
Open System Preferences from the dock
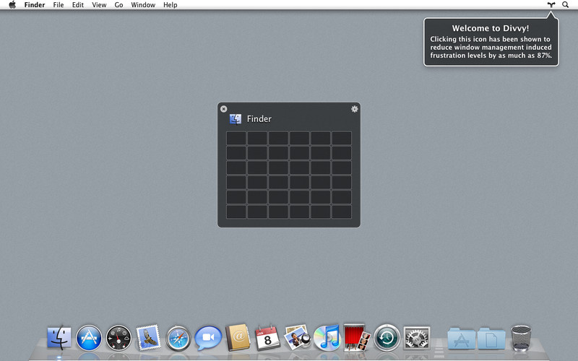pyautogui.click(x=417, y=337)
